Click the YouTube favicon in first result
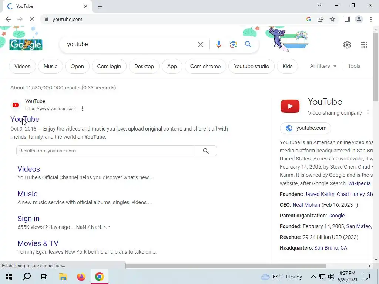Image resolution: width=379 pixels, height=284 pixels. [x=16, y=105]
